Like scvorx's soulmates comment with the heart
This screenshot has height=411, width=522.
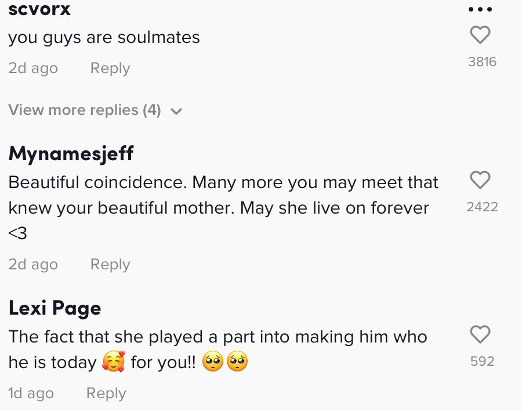480,35
